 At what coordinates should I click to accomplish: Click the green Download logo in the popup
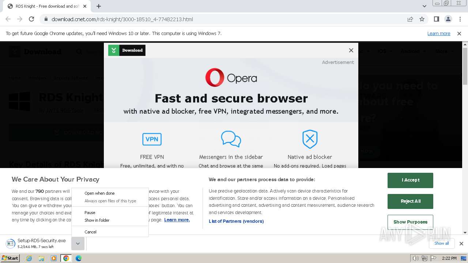[x=127, y=50]
